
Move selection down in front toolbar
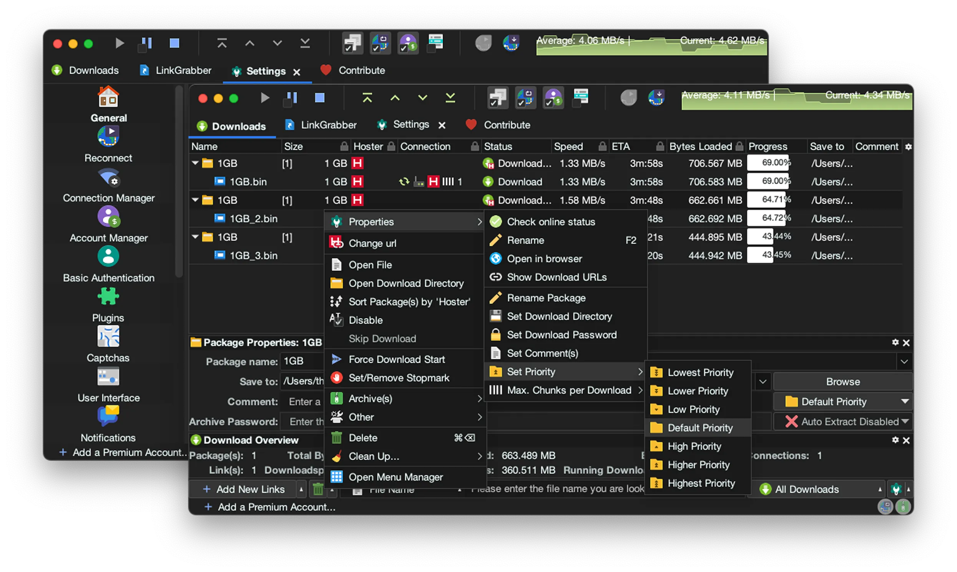coord(423,98)
